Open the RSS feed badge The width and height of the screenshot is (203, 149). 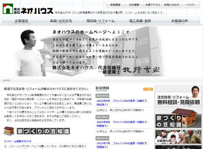pyautogui.click(x=148, y=89)
